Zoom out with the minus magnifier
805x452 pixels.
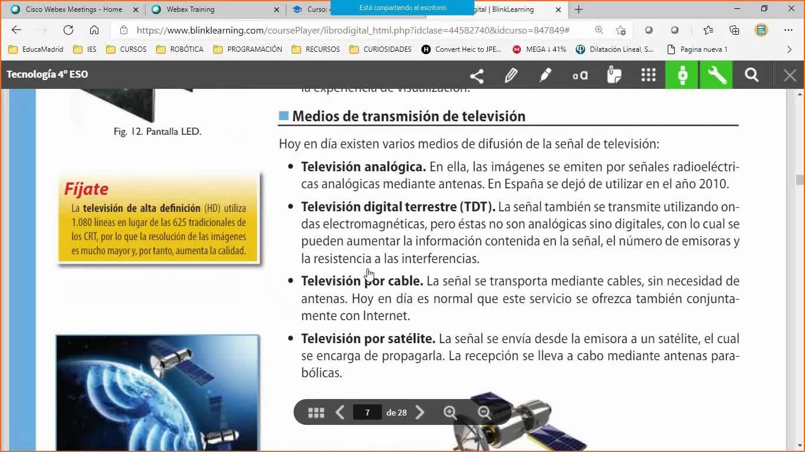click(x=484, y=413)
